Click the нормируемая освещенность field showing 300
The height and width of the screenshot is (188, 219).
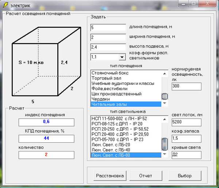187,86
